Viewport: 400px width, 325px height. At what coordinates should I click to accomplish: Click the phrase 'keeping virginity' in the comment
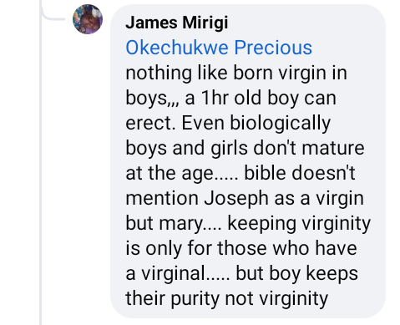click(x=299, y=224)
